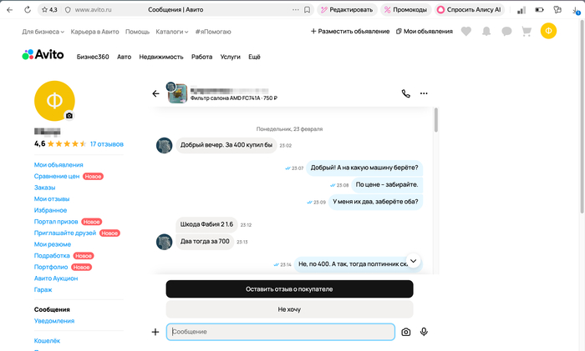This screenshot has height=351, width=585.
Task: Click 'Оставить отзыв о покупателе' button
Action: pos(289,288)
